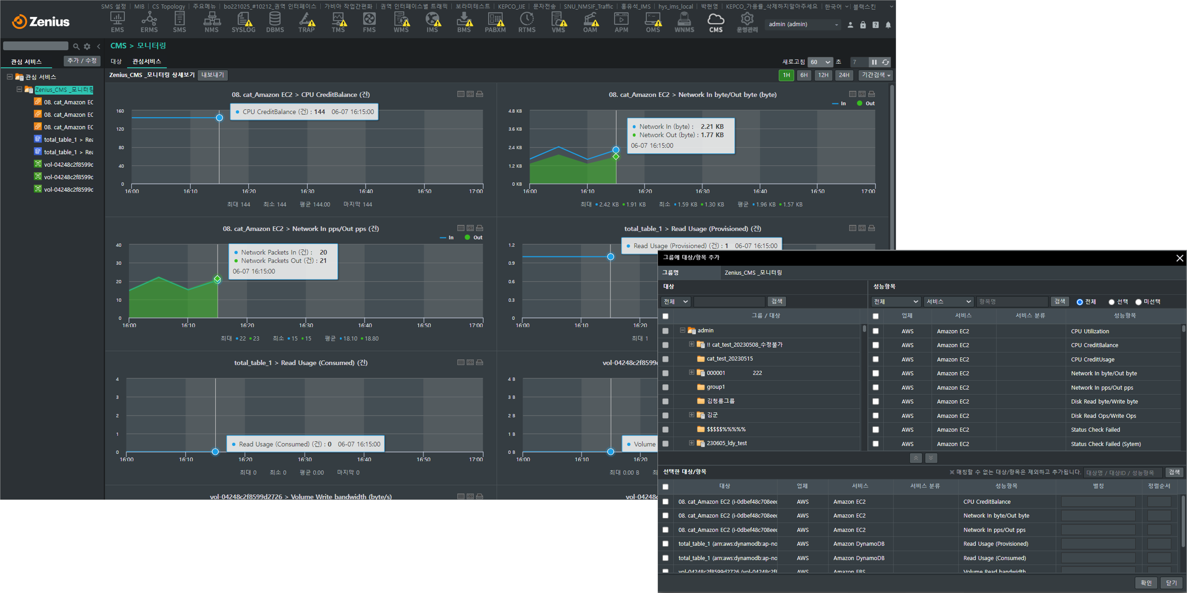Open the CS Topology menu item
Viewport: 1187px width, 593px height.
point(168,6)
